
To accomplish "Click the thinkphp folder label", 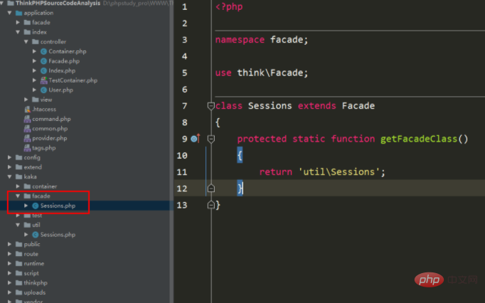I will tap(36, 282).
